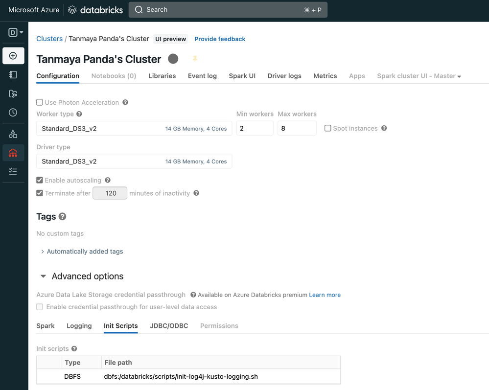Open the Worker type Standard_DS3_v2 dropdown

134,128
